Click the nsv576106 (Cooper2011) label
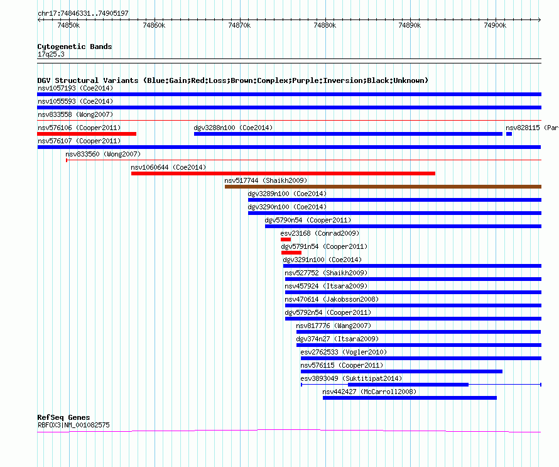The width and height of the screenshot is (559, 467). click(x=79, y=128)
